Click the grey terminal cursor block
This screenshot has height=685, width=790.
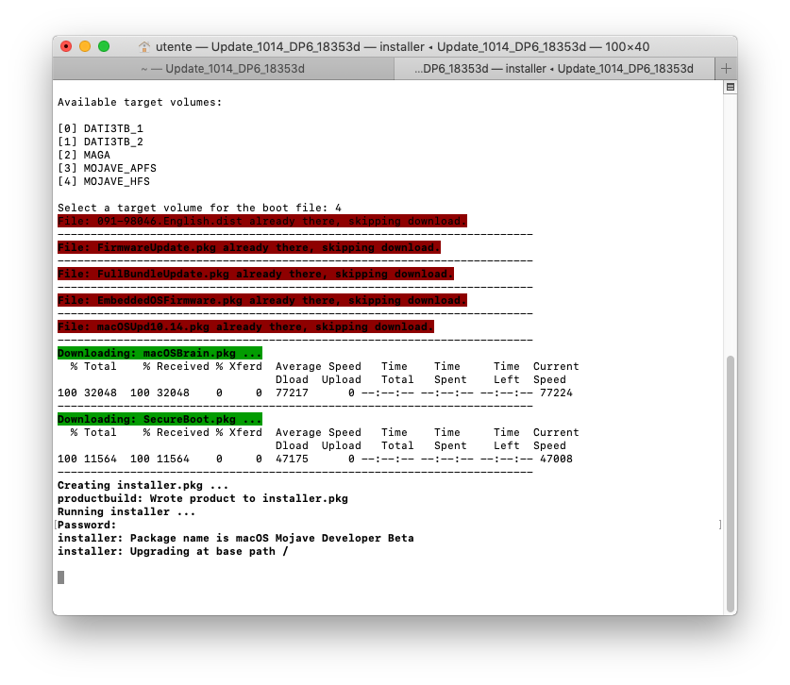coord(61,577)
